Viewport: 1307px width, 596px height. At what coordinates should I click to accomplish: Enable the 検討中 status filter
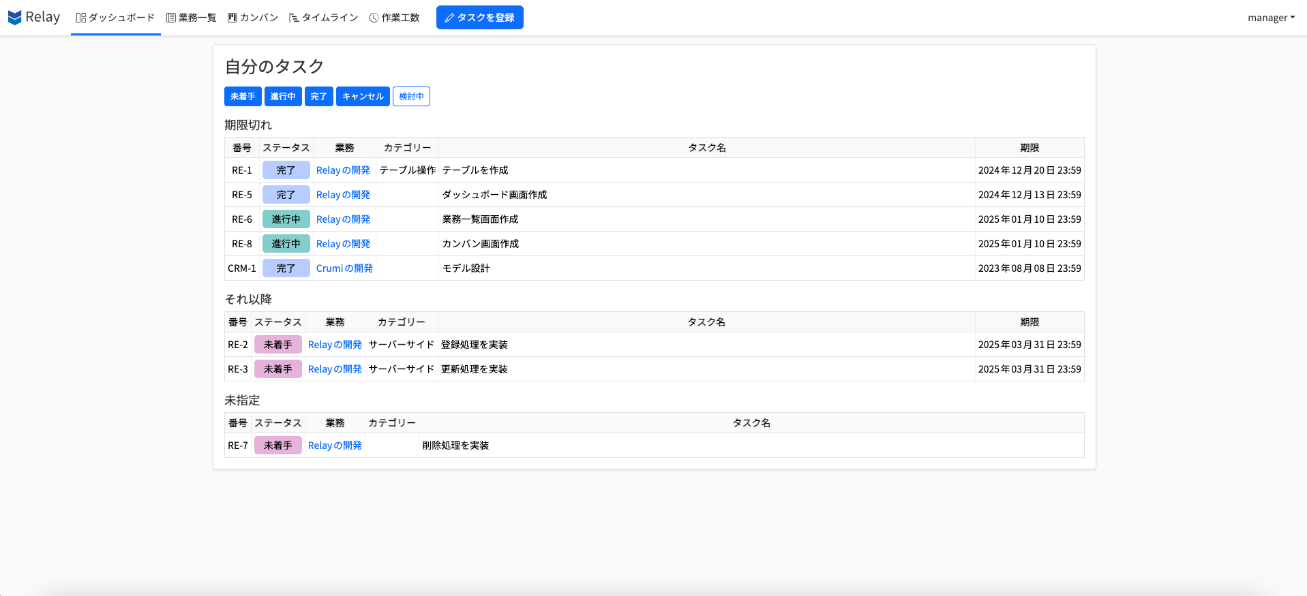[x=411, y=97]
